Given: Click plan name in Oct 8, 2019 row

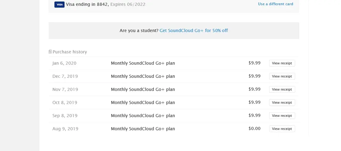Looking at the screenshot, I should pyautogui.click(x=143, y=102).
